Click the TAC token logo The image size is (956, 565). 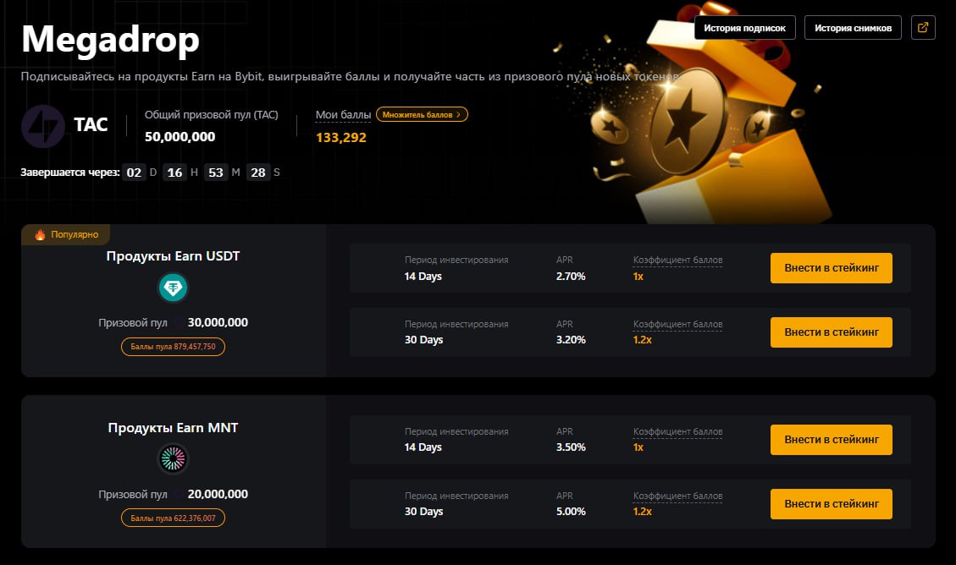(x=43, y=127)
